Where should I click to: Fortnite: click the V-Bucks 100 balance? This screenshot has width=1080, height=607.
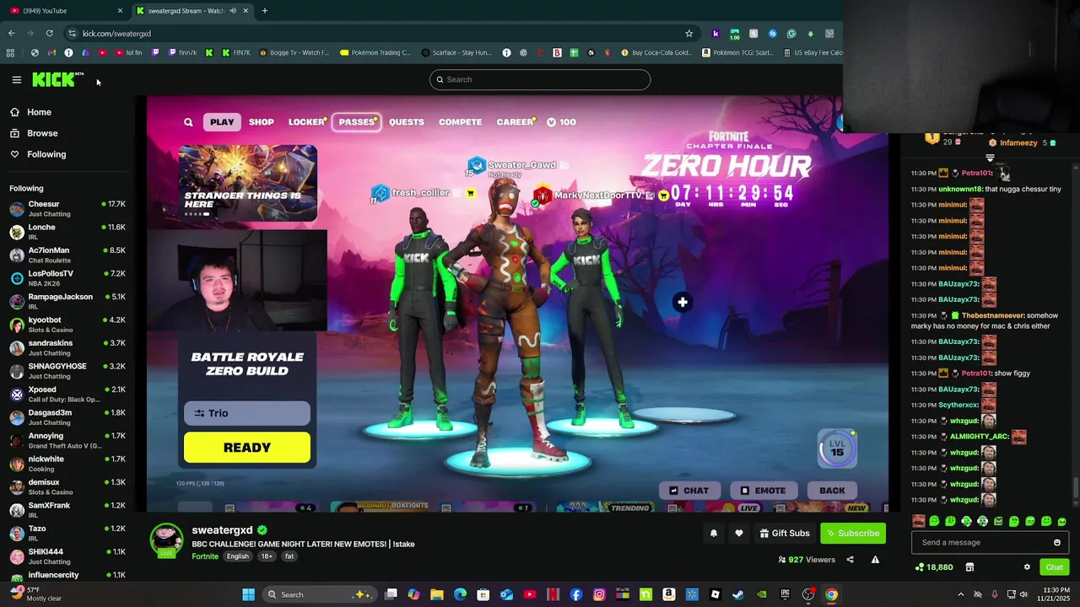561,122
